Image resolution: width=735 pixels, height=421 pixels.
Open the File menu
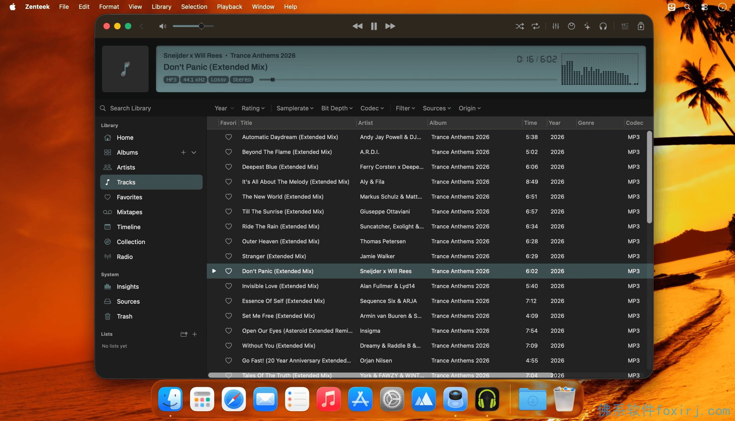64,7
